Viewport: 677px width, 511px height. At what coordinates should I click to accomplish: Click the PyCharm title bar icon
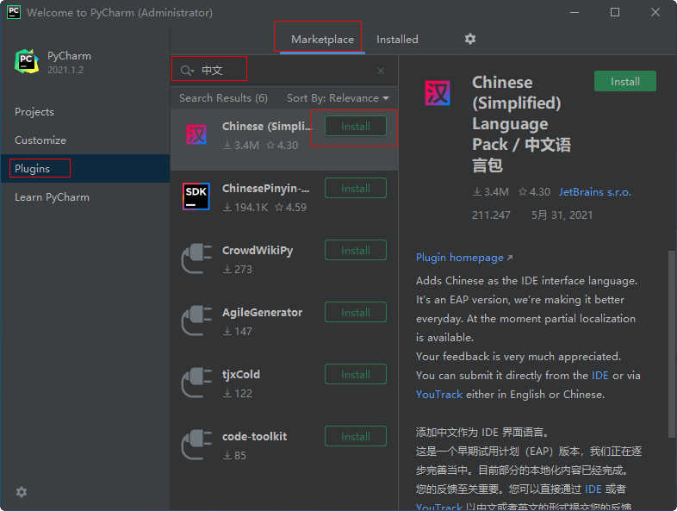(x=14, y=12)
